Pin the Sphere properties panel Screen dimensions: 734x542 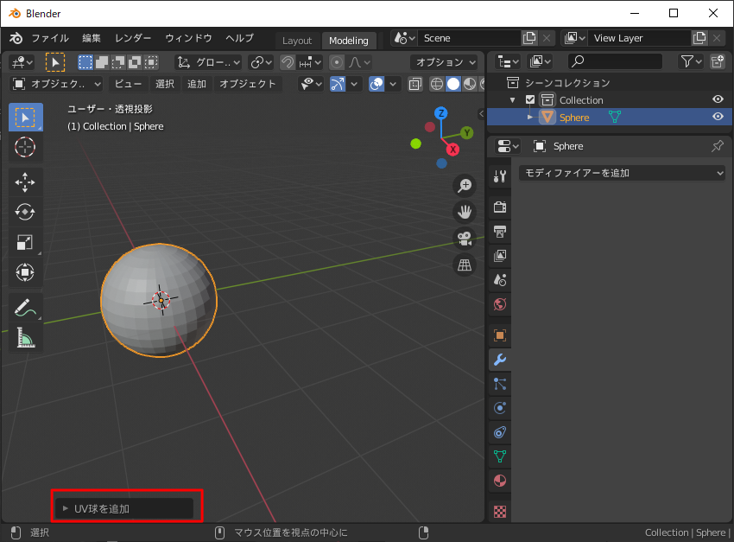pos(717,146)
